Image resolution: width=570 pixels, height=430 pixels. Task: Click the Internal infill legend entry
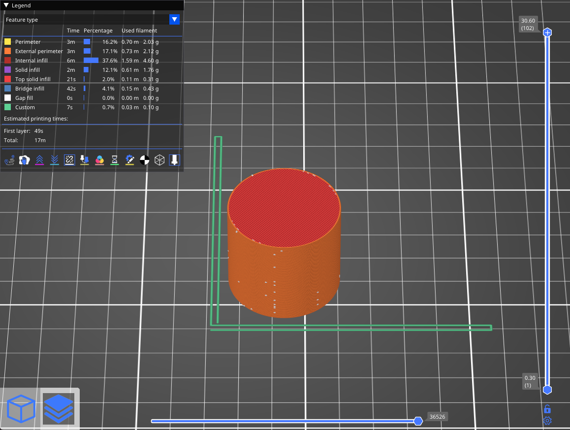click(31, 61)
